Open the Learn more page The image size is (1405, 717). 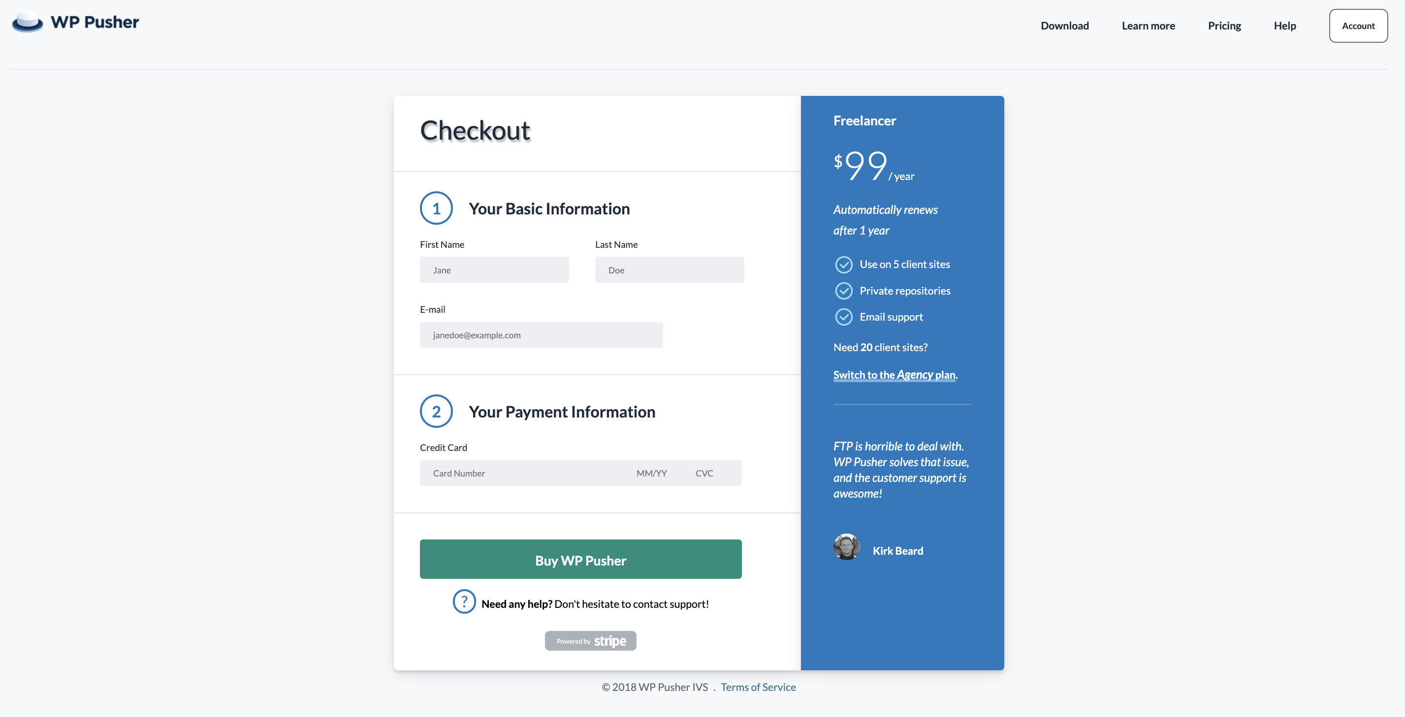[x=1148, y=26]
